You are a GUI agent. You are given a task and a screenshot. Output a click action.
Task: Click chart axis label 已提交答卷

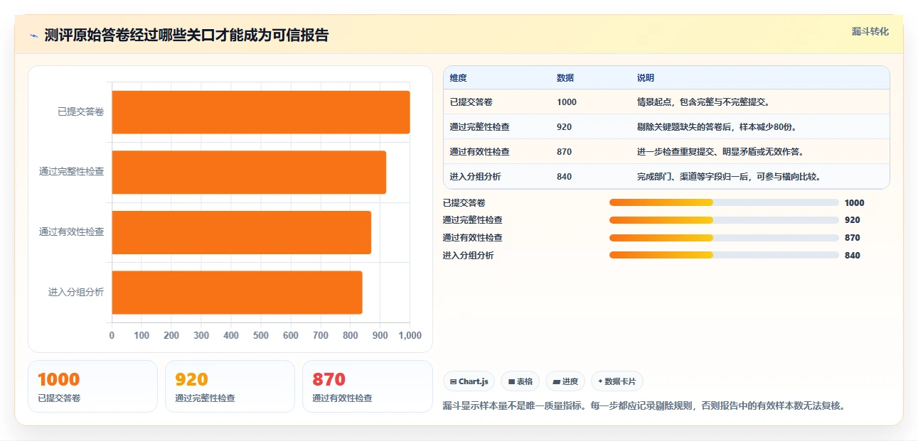tap(81, 111)
